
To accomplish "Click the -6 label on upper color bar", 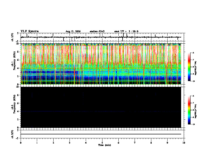I will pos(193,53).
